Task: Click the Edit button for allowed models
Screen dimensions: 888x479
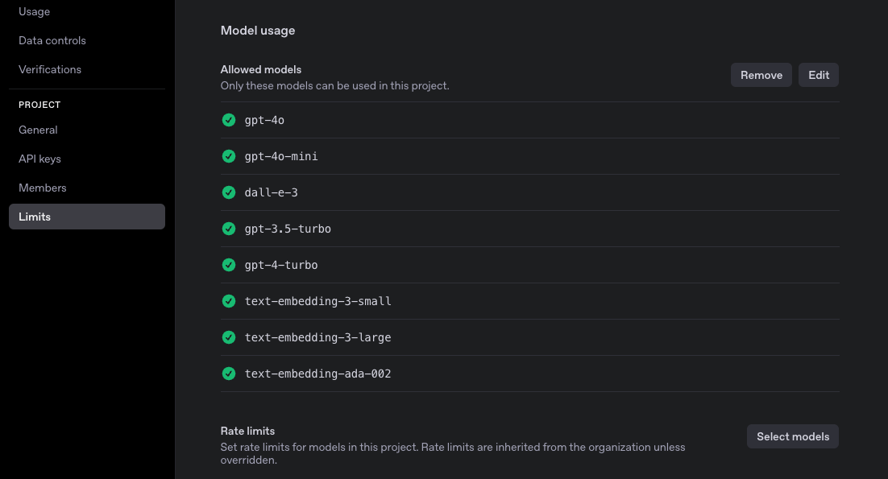Action: 818,74
